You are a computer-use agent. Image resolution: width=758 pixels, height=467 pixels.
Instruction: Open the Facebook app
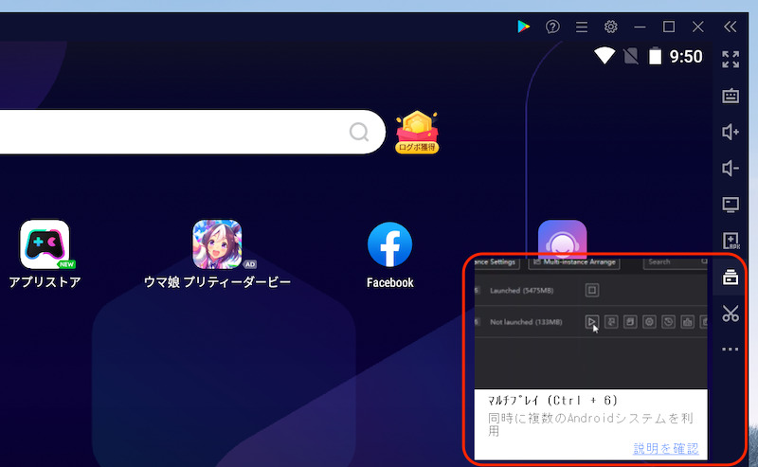pos(390,246)
